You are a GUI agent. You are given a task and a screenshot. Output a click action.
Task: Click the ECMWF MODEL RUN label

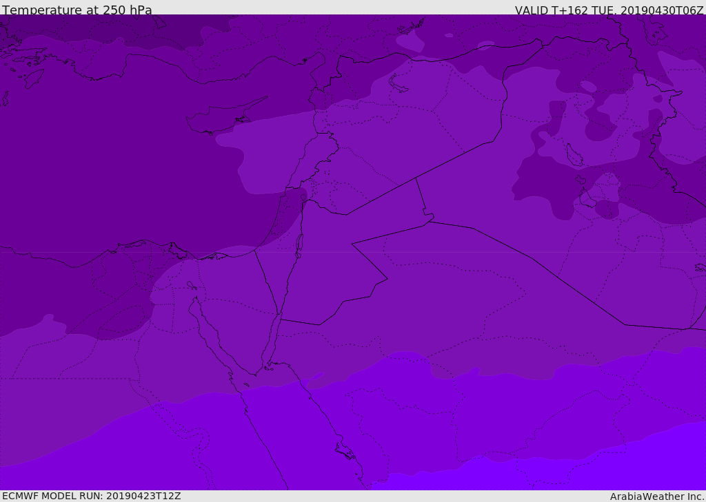(x=92, y=496)
